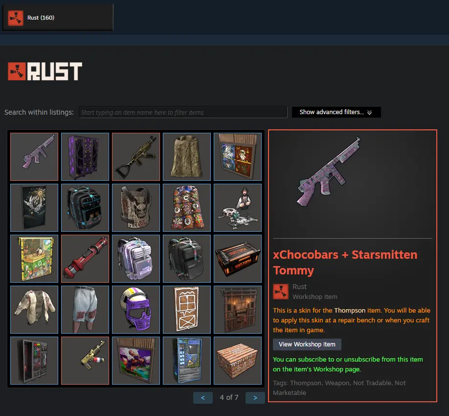The height and width of the screenshot is (416, 449).
Task: Open the Rust (160) inventory tab
Action: click(x=58, y=18)
